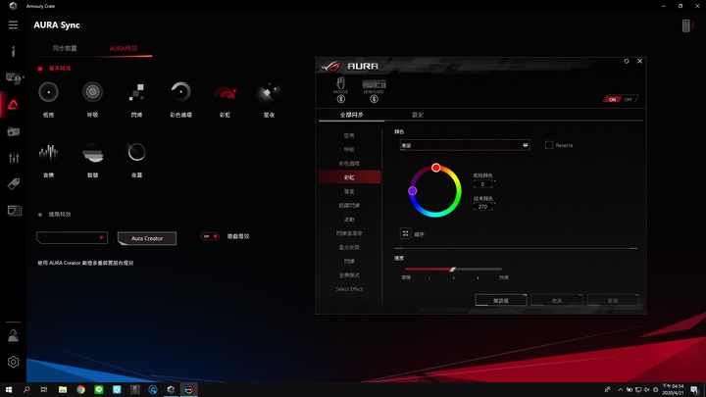Switch to the 同步裝置 sync devices tab
Screen dimensions: 706x397
coord(65,48)
